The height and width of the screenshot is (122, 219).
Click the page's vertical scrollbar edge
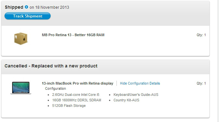click(x=218, y=61)
